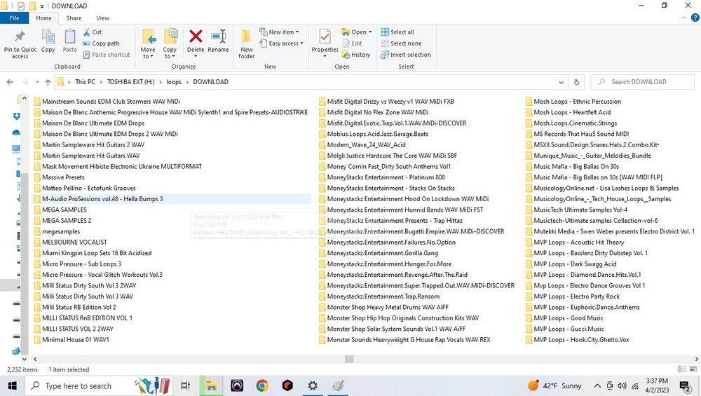Open the Move to menu
The image size is (701, 396).
[148, 43]
